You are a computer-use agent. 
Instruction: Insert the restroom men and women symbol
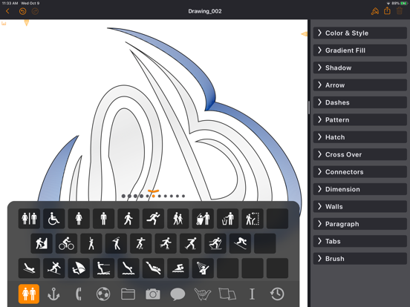(29, 219)
